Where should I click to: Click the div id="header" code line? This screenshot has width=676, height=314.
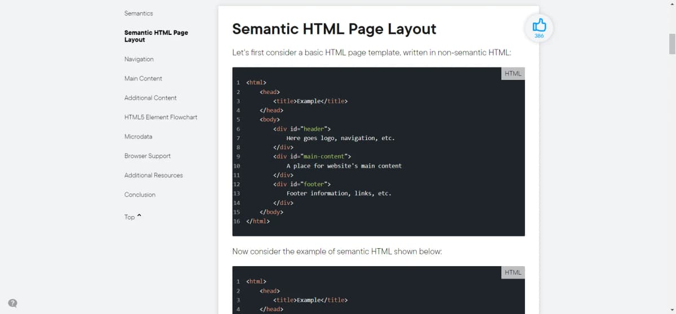click(302, 129)
